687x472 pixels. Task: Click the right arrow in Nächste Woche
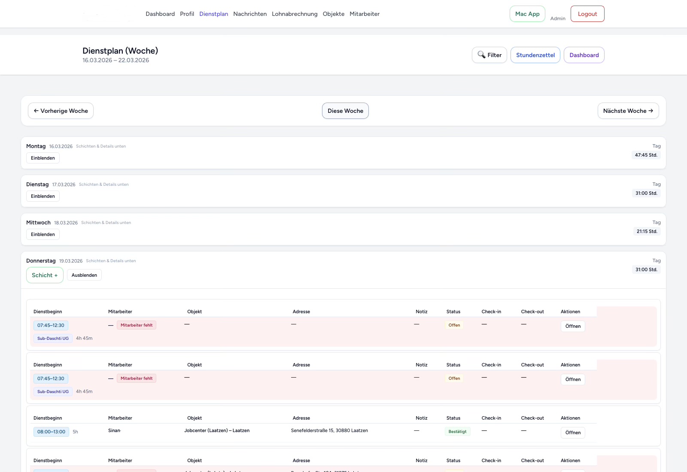pos(651,111)
